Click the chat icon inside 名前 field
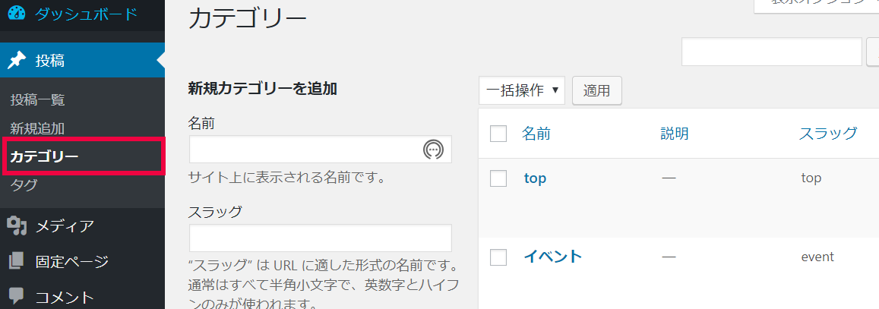 [x=433, y=149]
